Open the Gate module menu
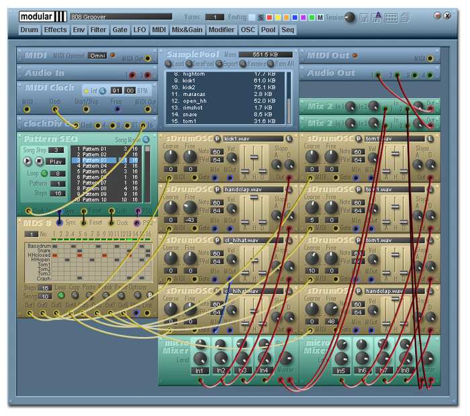Image resolution: width=470 pixels, height=416 pixels. coord(120,30)
